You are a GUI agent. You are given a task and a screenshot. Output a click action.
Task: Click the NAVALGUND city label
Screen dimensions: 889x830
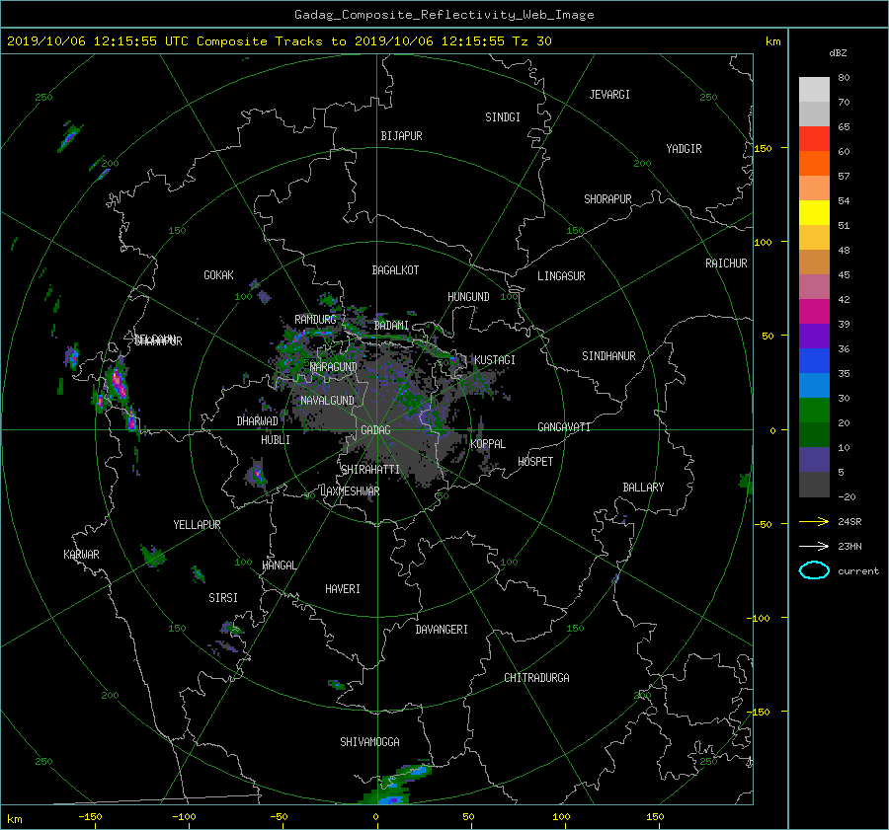pos(327,400)
